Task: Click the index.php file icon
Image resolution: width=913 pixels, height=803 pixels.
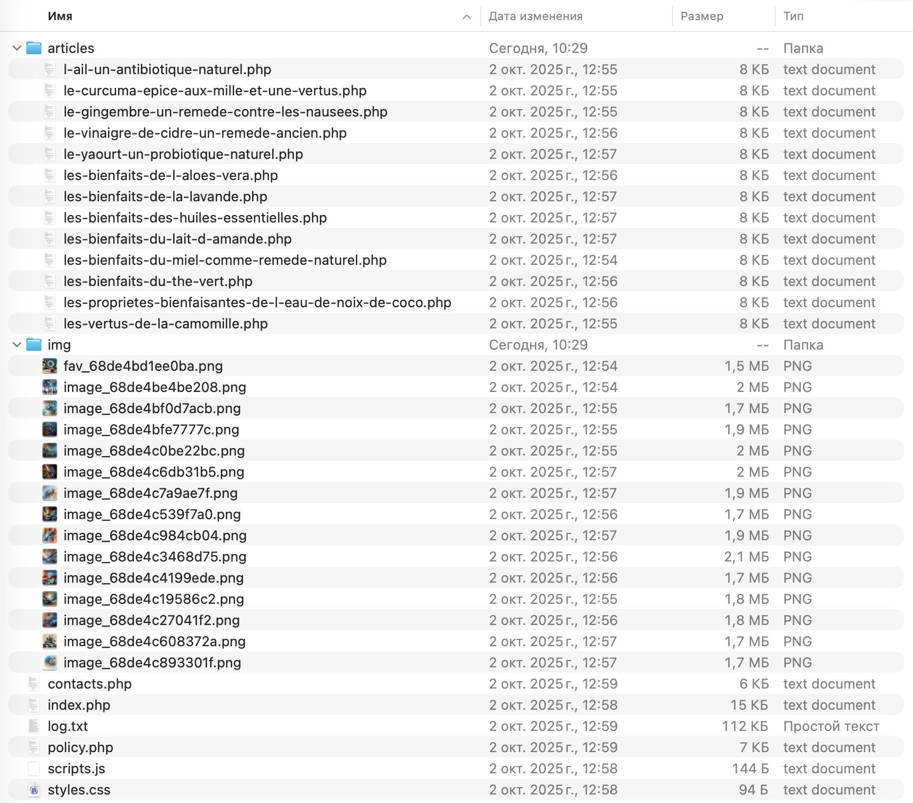Action: [34, 705]
